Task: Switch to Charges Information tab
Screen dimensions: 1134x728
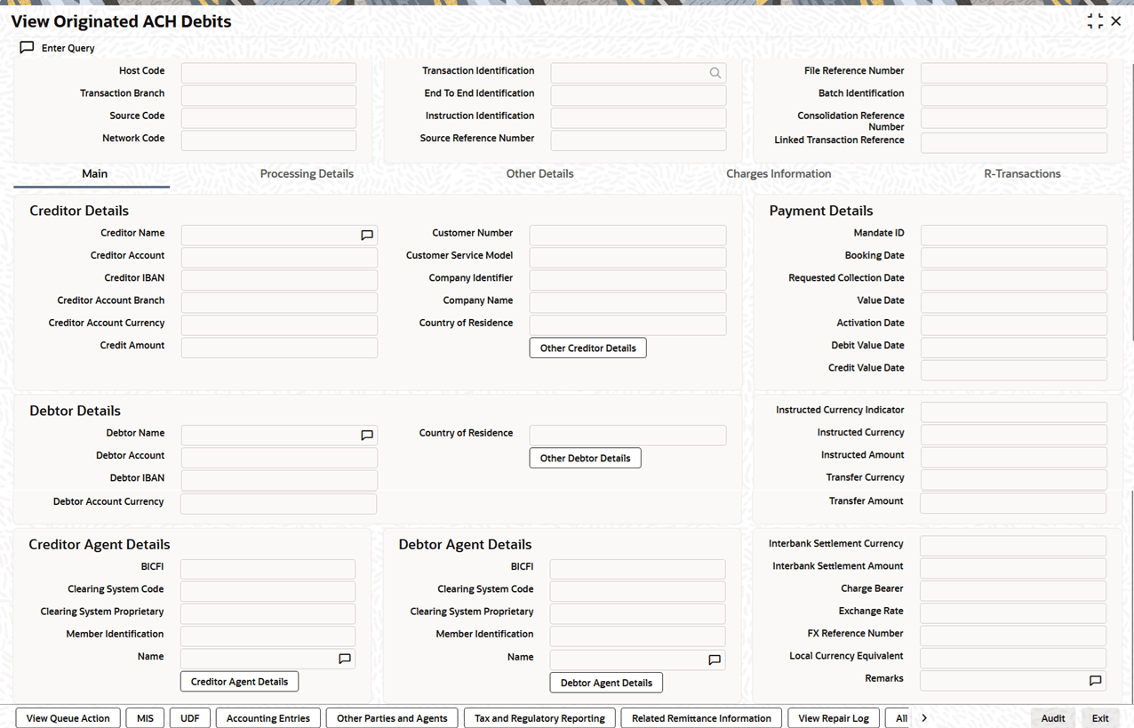Action: point(779,173)
